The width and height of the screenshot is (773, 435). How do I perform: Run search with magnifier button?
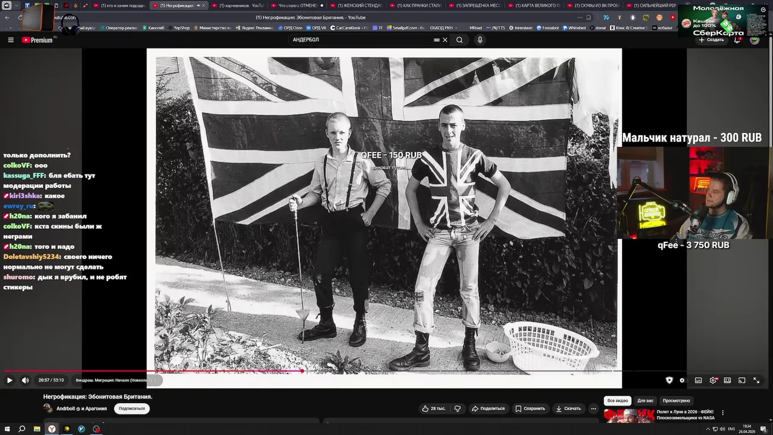[x=460, y=40]
